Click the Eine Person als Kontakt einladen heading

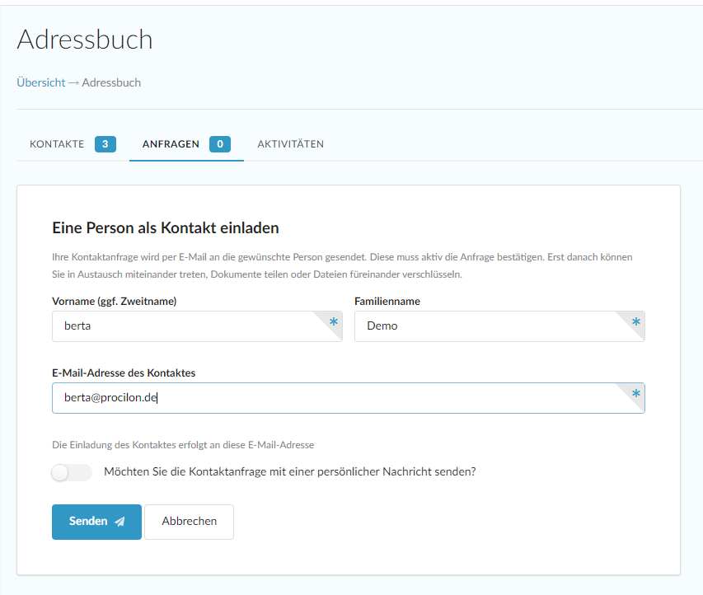pyautogui.click(x=166, y=227)
